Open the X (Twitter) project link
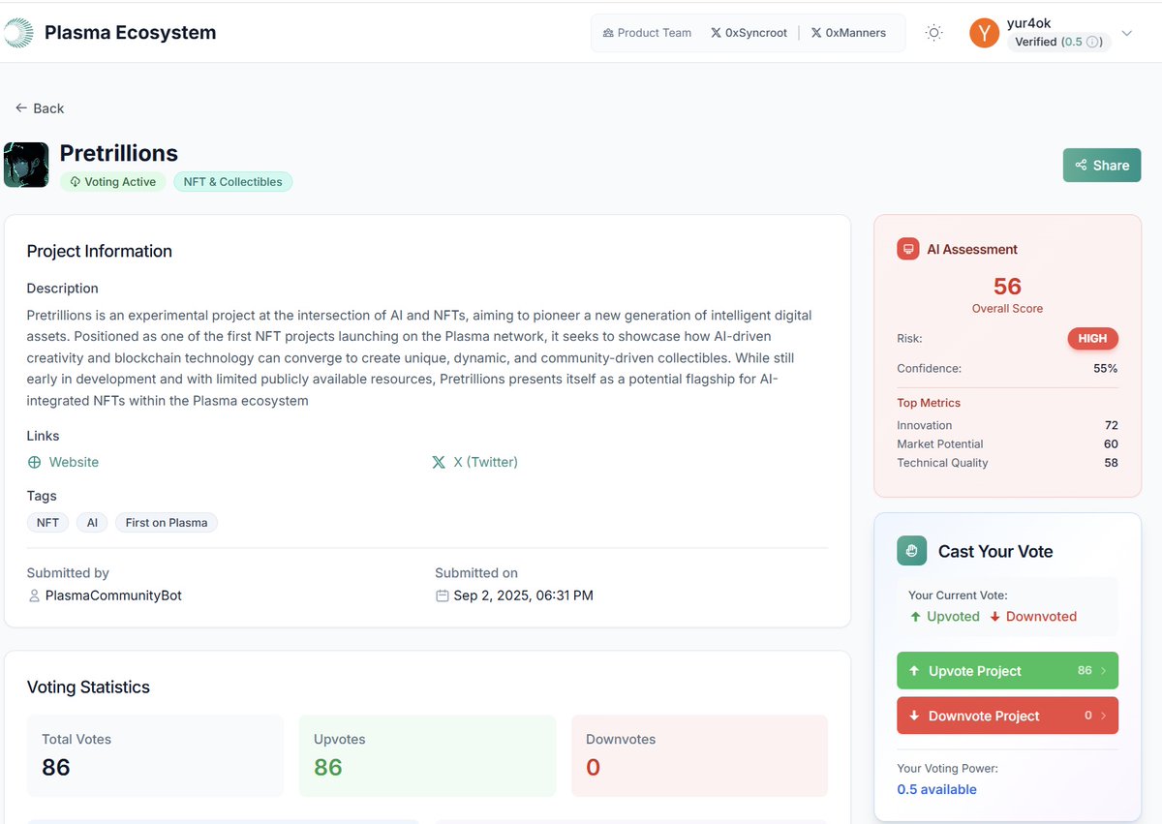This screenshot has height=824, width=1162. [x=474, y=462]
